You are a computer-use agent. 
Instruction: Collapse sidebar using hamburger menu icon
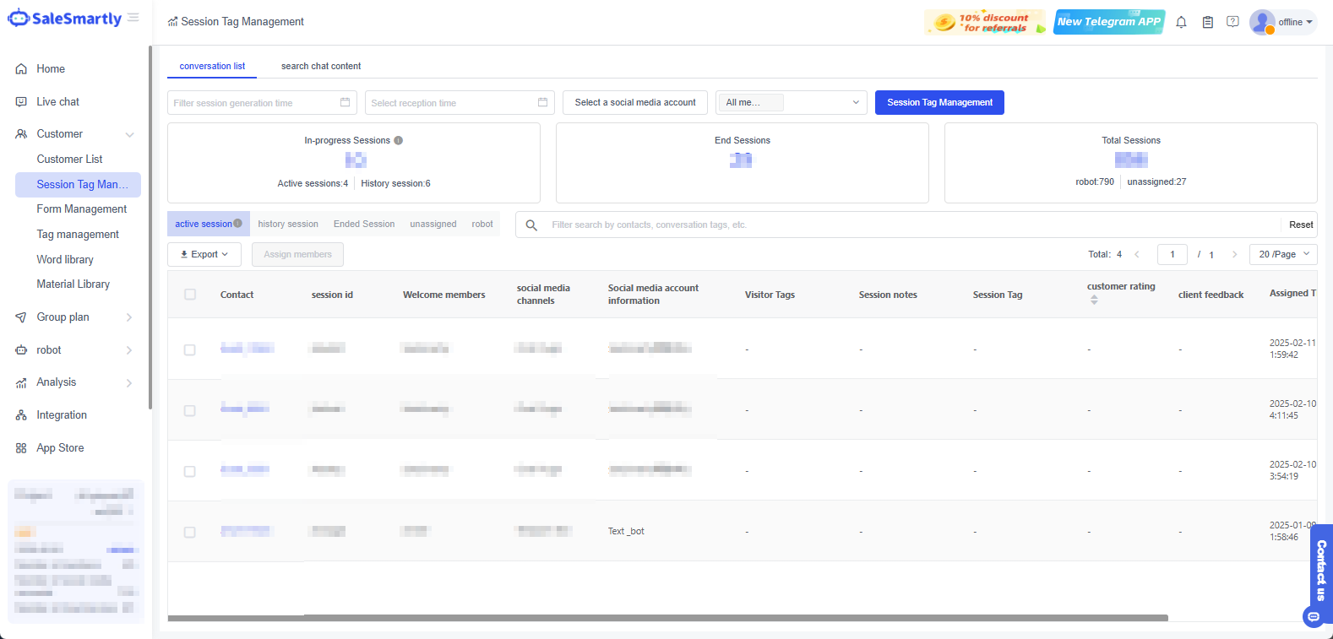point(133,18)
